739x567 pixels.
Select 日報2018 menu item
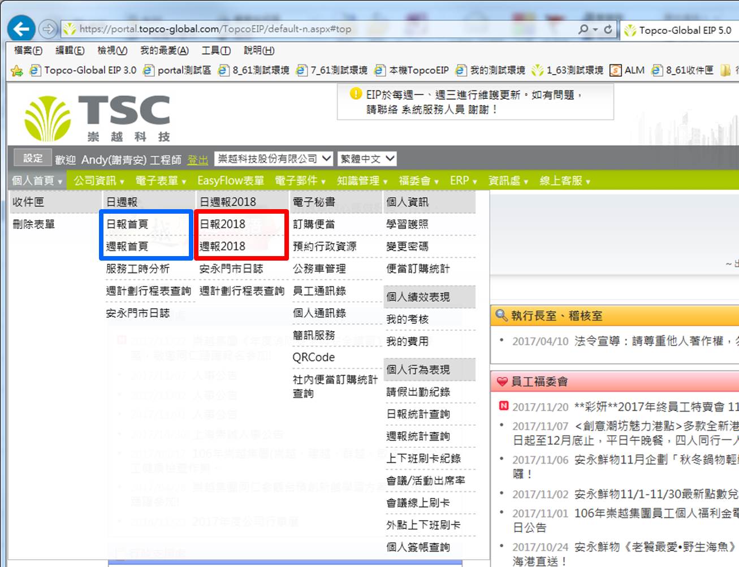pos(223,224)
